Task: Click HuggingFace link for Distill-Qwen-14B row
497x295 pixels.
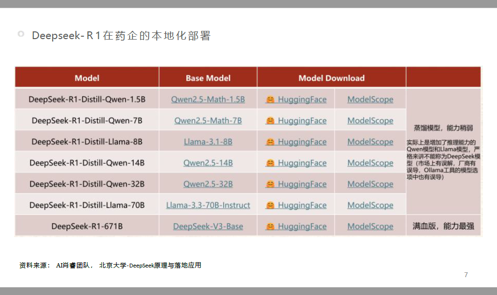Action: [296, 163]
